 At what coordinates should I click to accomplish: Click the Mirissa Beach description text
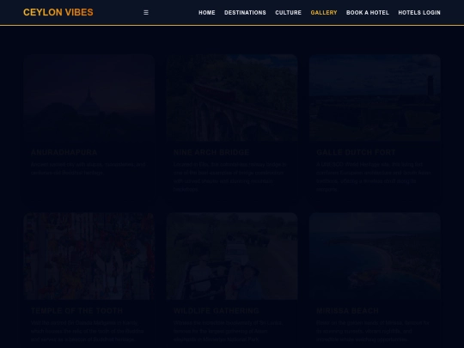[x=373, y=331]
